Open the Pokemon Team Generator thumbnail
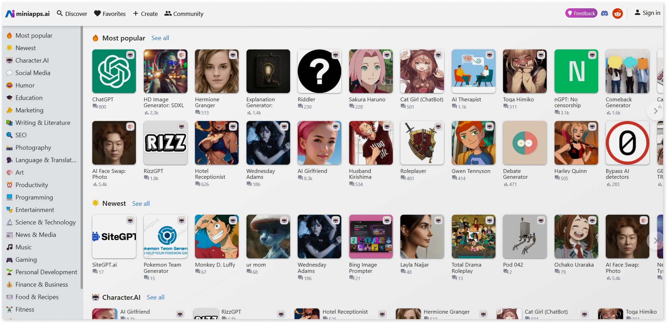 tap(166, 237)
